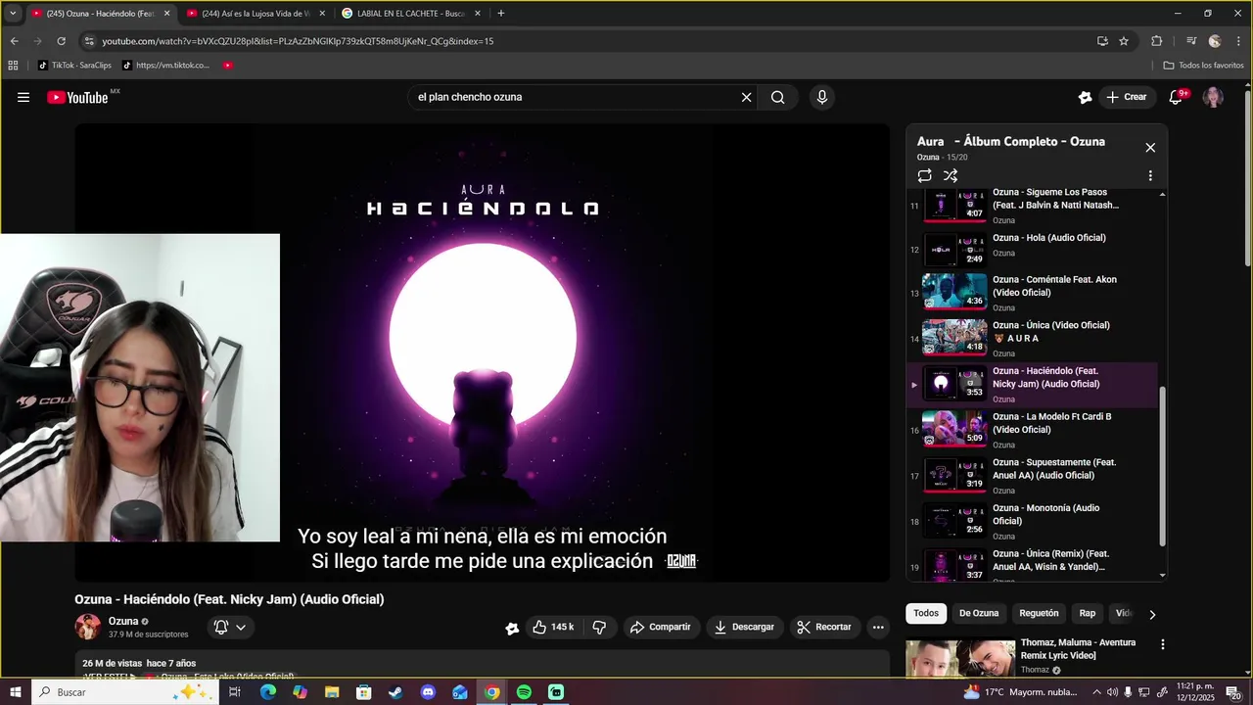Click the Descargar download button
Viewport: 1253px width, 705px height.
point(744,627)
